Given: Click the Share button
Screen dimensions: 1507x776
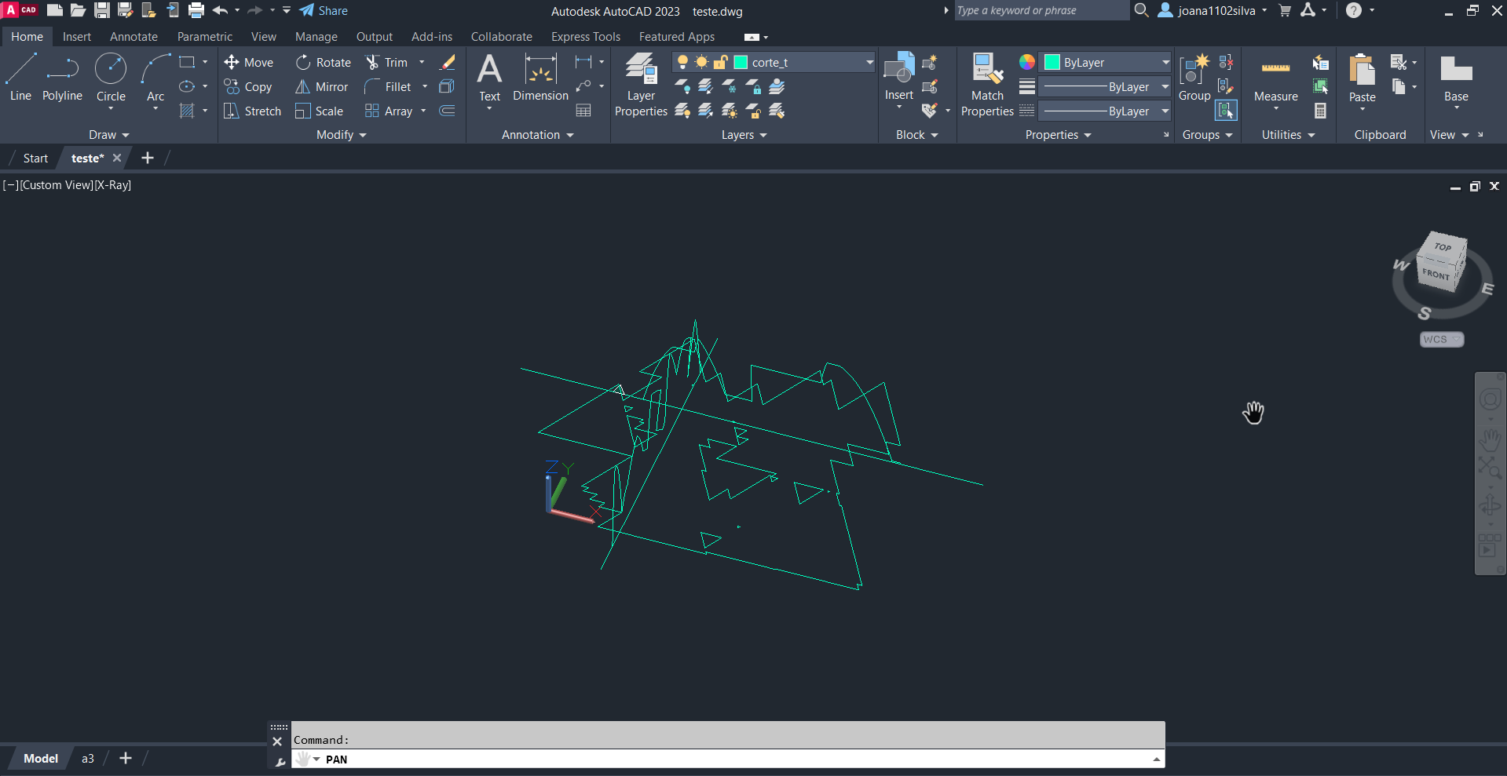Looking at the screenshot, I should [324, 11].
